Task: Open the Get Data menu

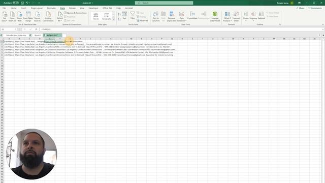Action: pos(5,17)
